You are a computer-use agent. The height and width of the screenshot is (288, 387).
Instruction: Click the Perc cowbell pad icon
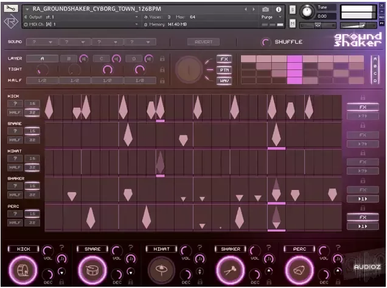point(299,270)
